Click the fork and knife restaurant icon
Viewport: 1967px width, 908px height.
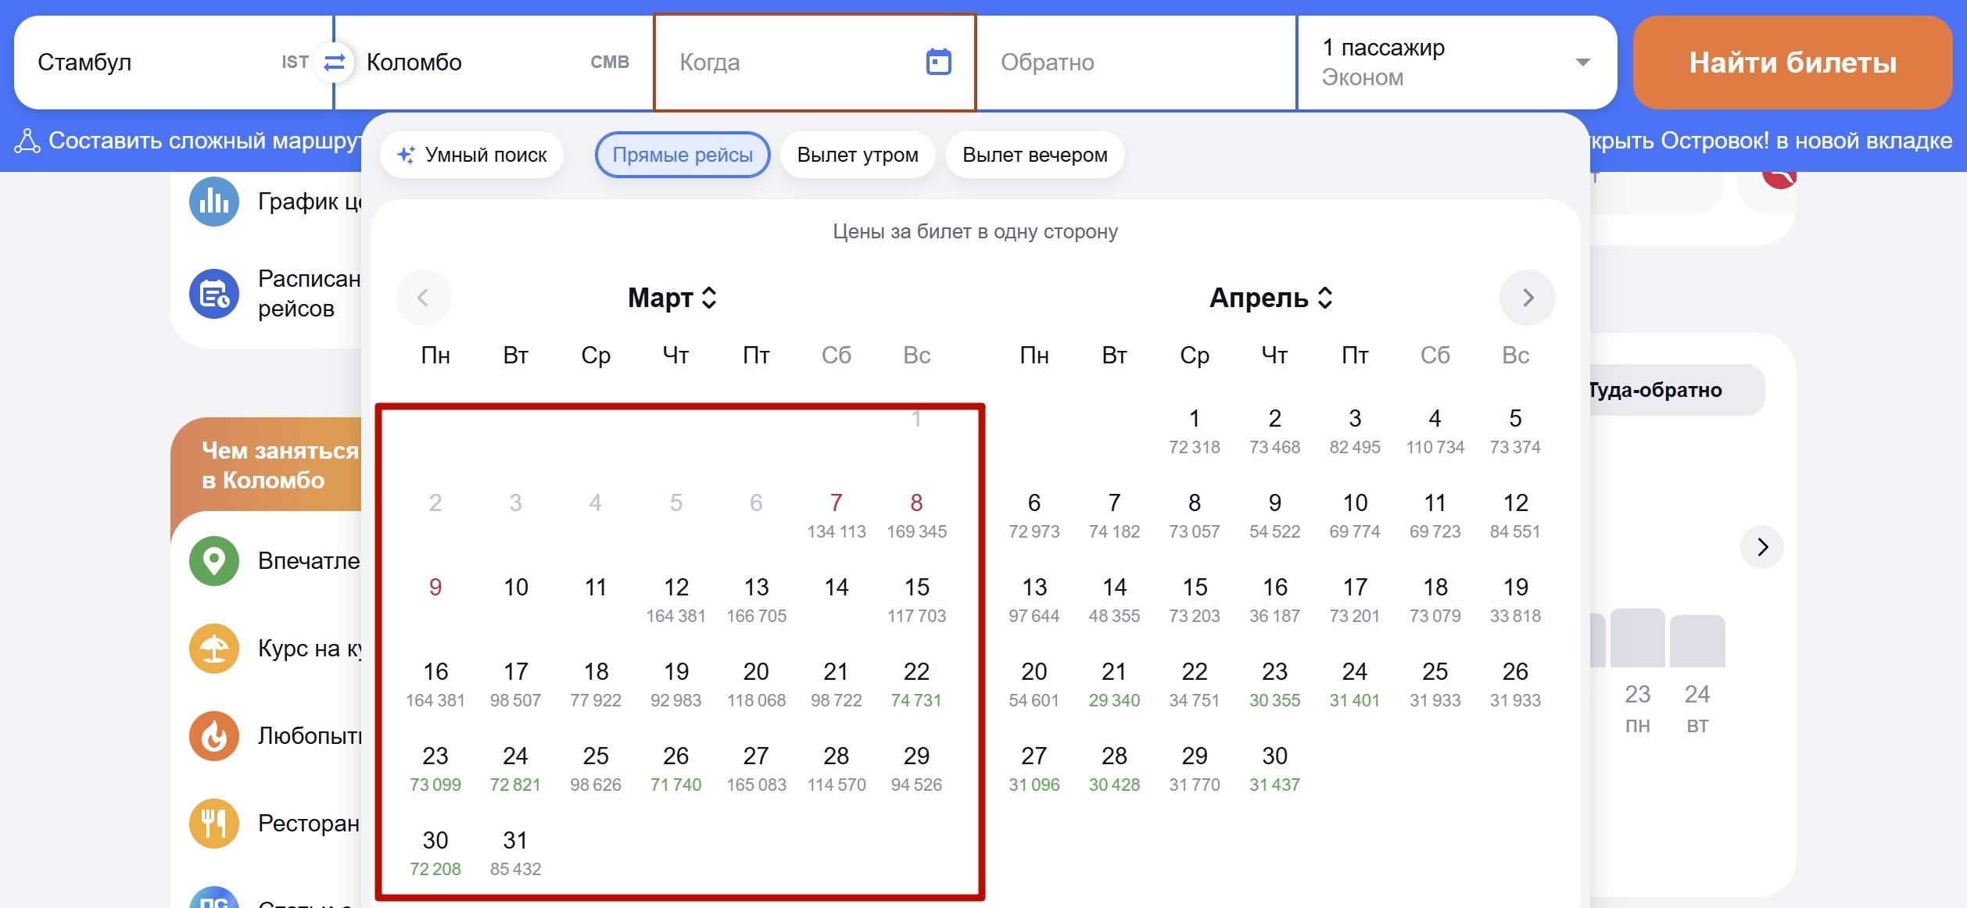(213, 823)
